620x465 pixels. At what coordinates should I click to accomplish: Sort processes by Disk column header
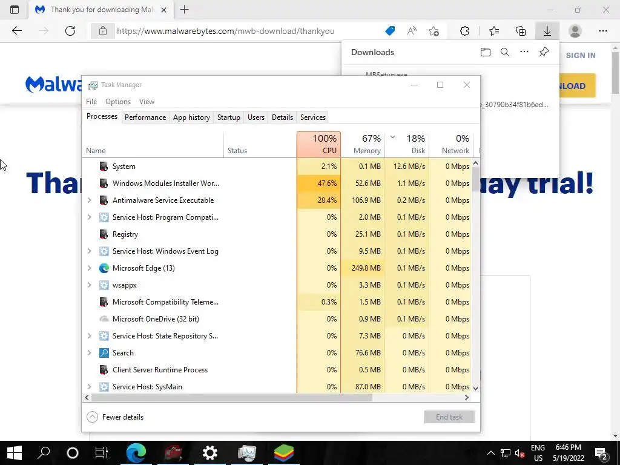(407, 144)
